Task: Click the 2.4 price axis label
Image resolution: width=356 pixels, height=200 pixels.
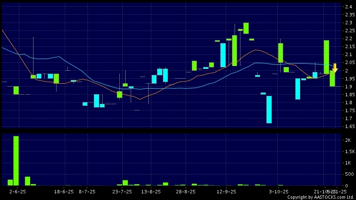Action: pos(348,7)
